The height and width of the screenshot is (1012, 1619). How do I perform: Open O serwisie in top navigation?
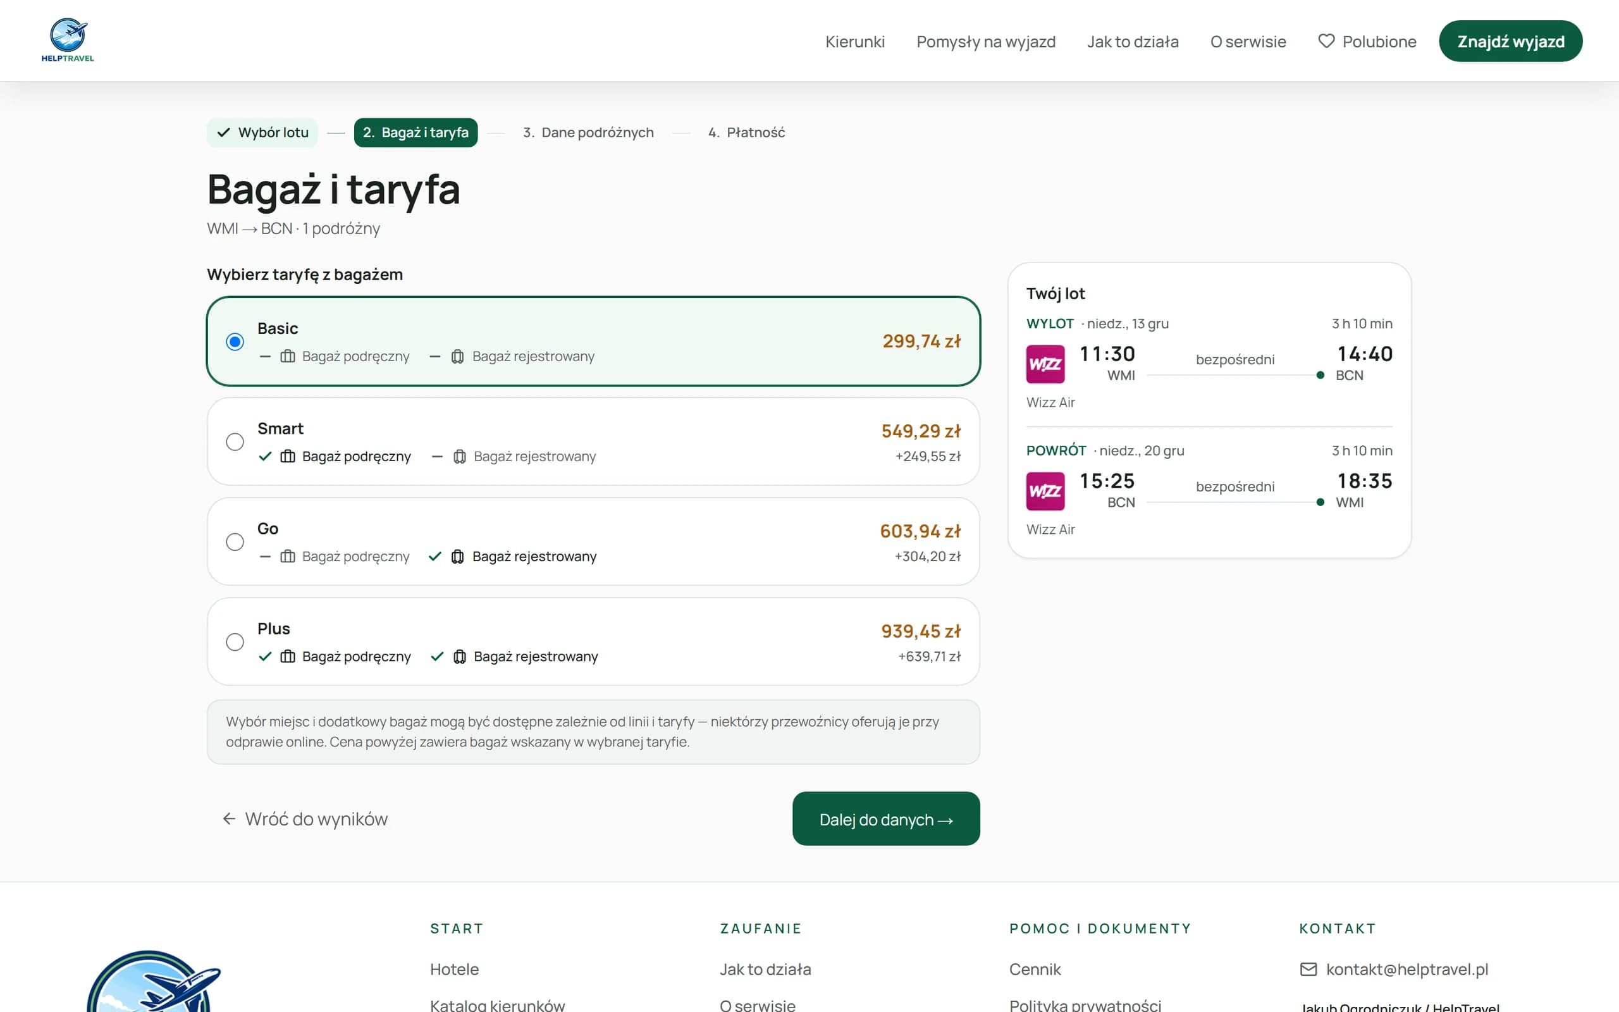[x=1248, y=42]
